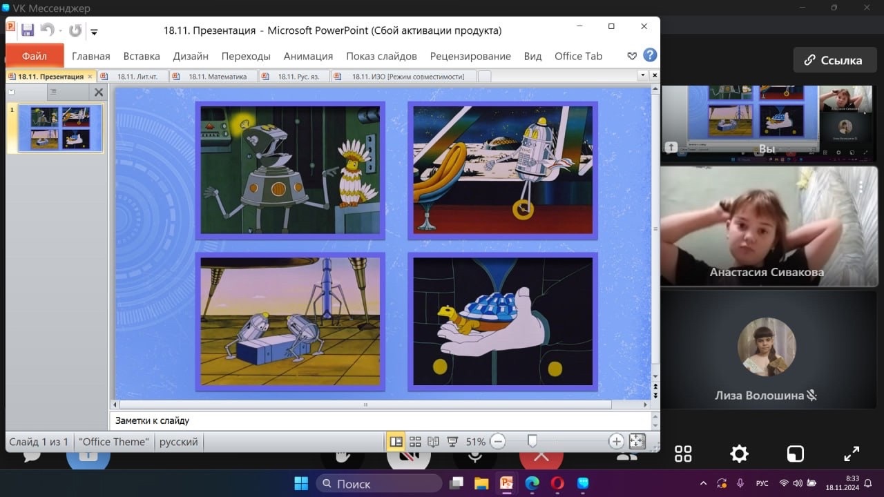The image size is (884, 497).
Task: Close the slide thumbnails pane
Action: coord(99,92)
